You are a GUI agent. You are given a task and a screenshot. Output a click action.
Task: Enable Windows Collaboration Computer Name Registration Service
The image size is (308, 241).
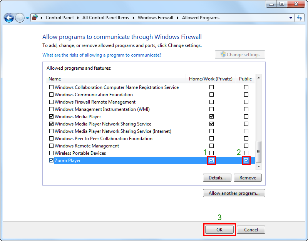[x=51, y=87]
